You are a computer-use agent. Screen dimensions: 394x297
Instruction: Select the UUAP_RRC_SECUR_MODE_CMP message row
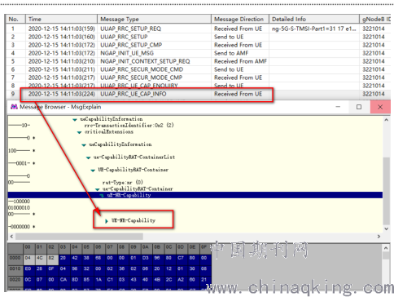coord(198,78)
